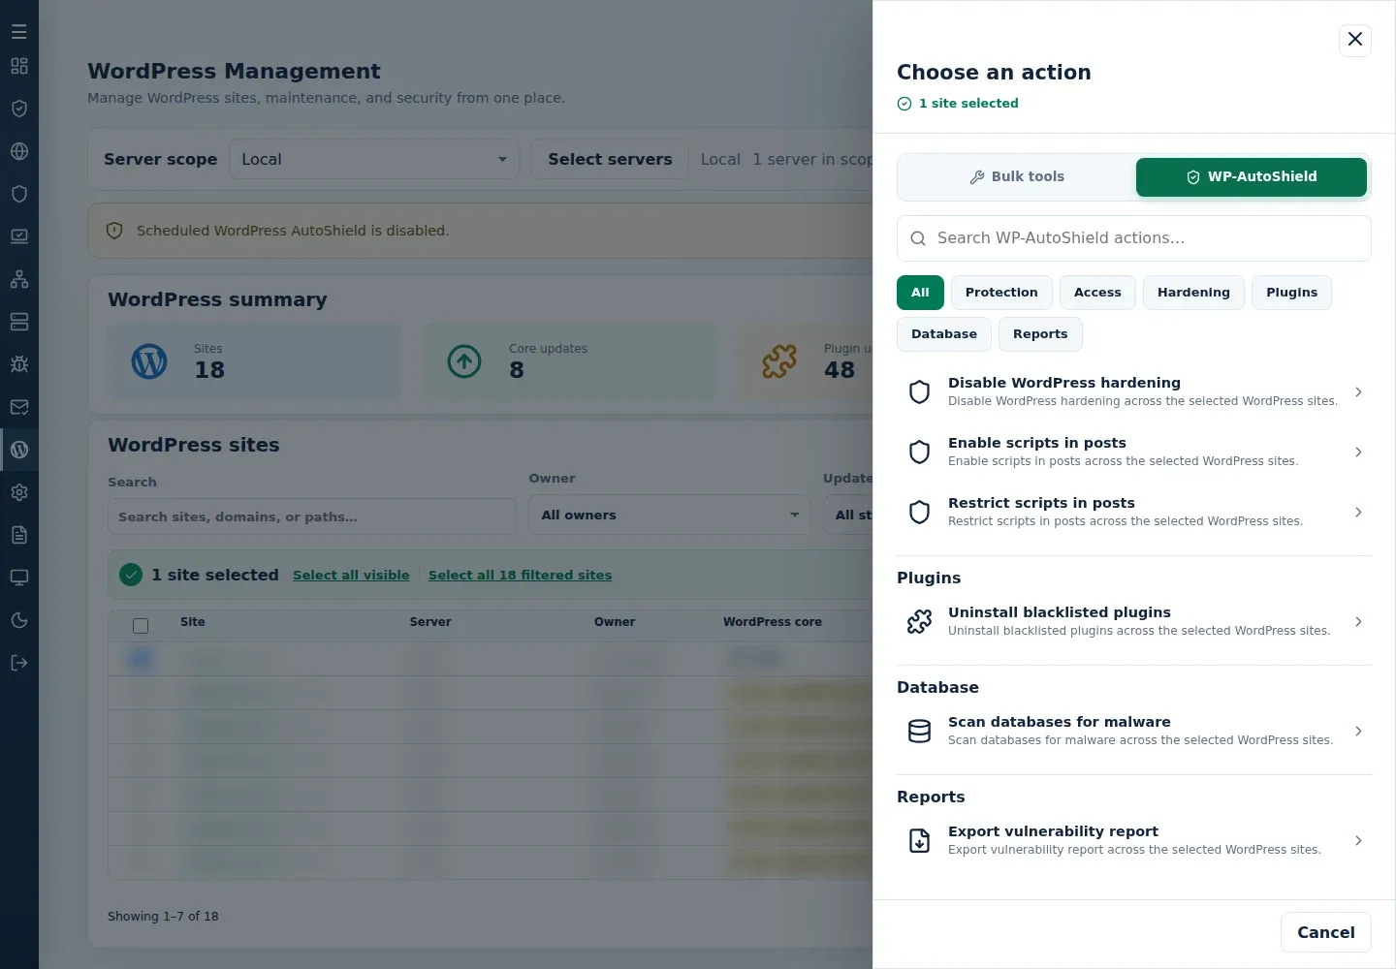Expand Disable WordPress hardening action
This screenshot has height=969, width=1396.
point(1134,391)
